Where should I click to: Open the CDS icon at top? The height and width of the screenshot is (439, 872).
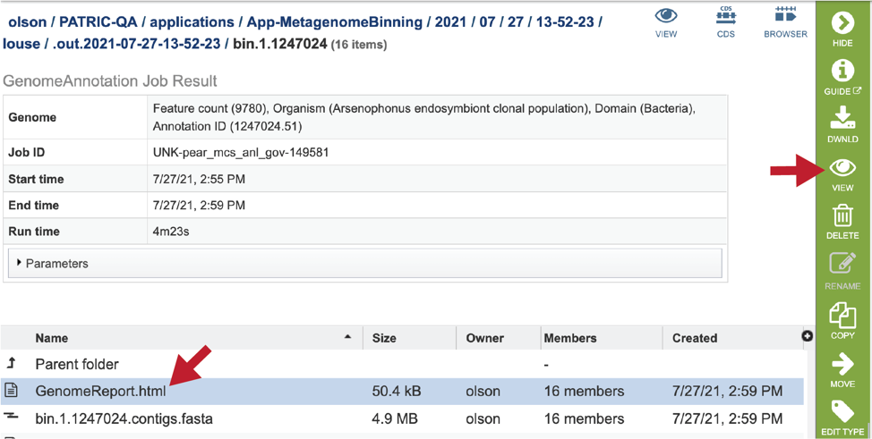[726, 15]
